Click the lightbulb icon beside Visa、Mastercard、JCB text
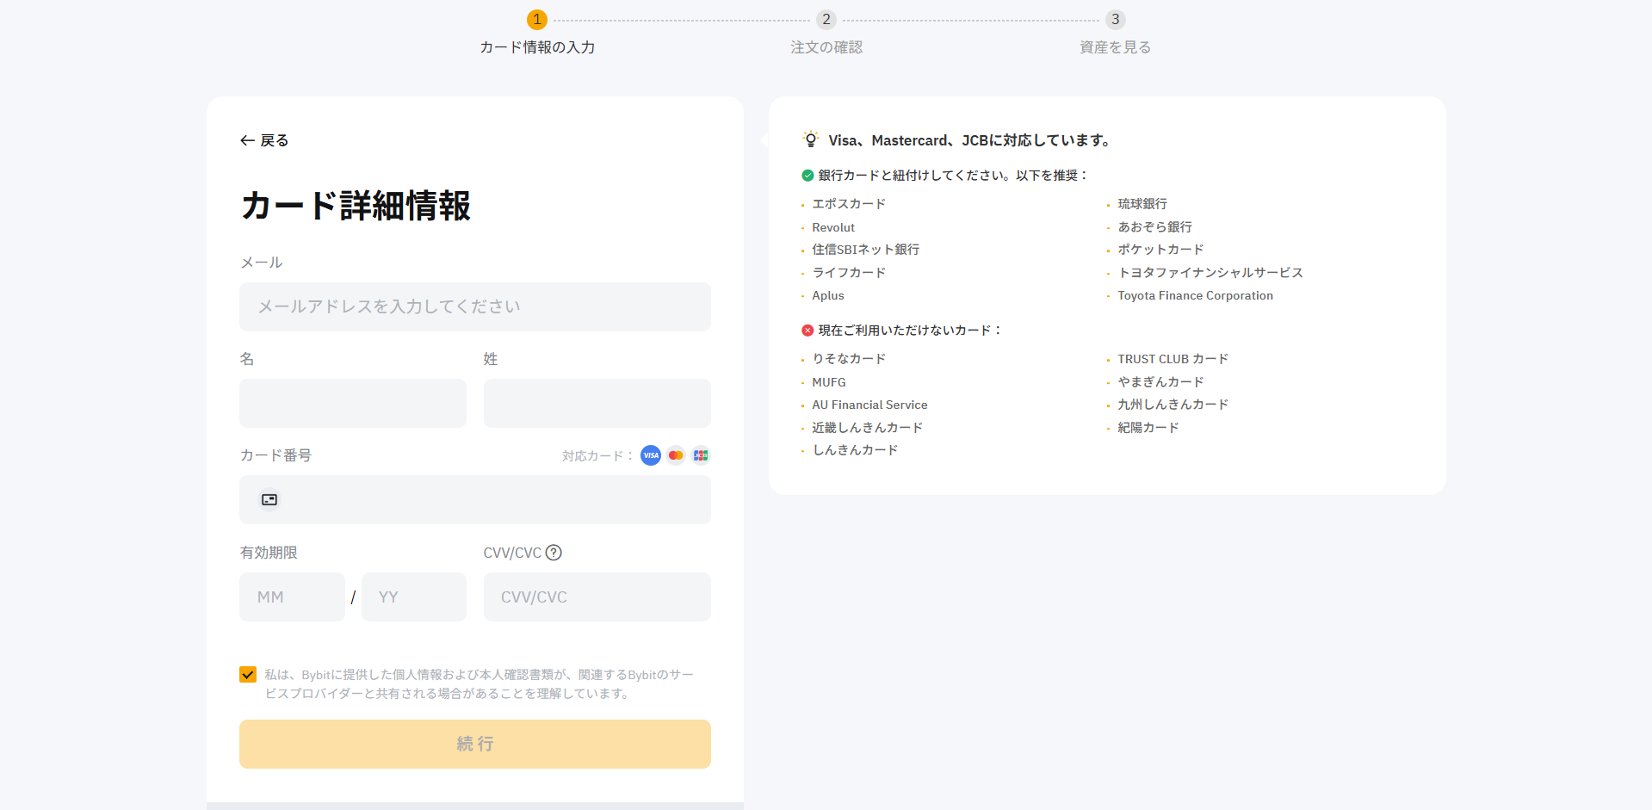 (808, 139)
